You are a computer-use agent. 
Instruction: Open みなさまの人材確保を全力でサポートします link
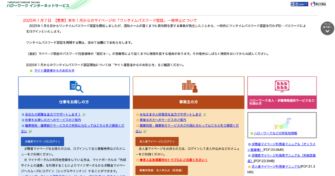click(x=170, y=114)
